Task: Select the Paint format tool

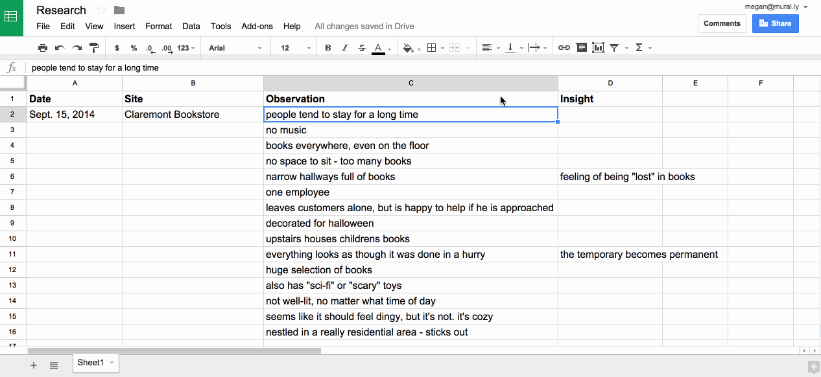Action: click(93, 48)
